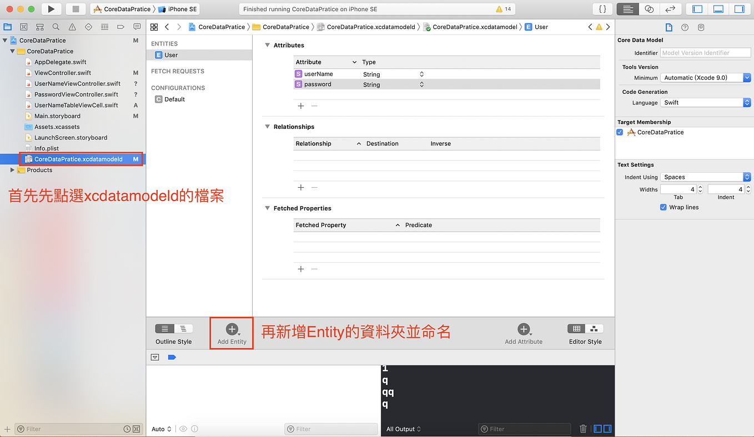This screenshot has height=437, width=754.
Task: Open the Minimum Tools Version dropdown
Action: (746, 77)
